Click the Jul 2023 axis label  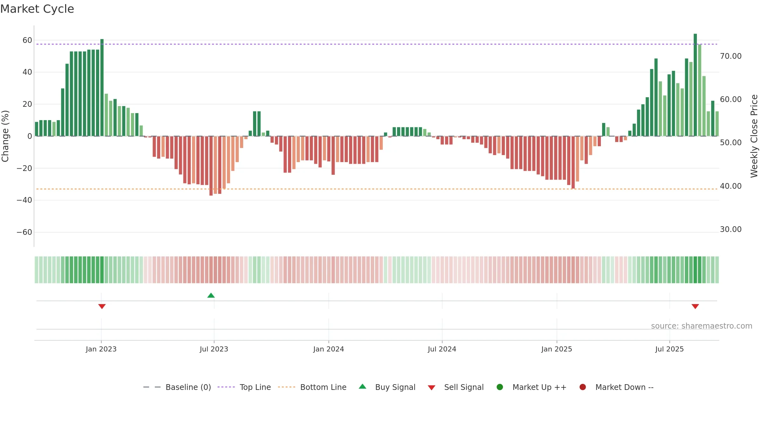214,349
